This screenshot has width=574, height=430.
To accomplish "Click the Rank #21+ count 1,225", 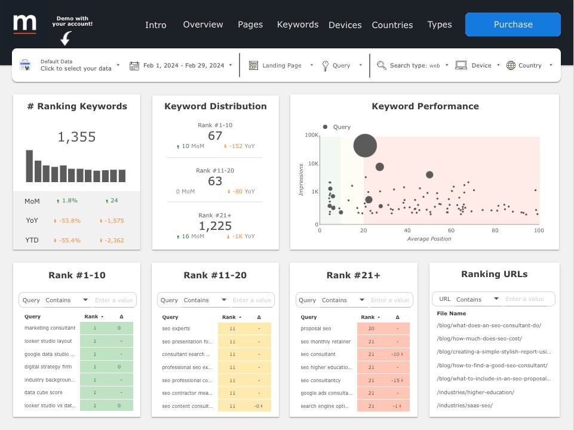I will click(215, 226).
